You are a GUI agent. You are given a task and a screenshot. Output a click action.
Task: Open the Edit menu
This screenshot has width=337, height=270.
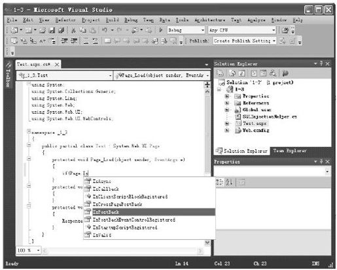(x=28, y=20)
